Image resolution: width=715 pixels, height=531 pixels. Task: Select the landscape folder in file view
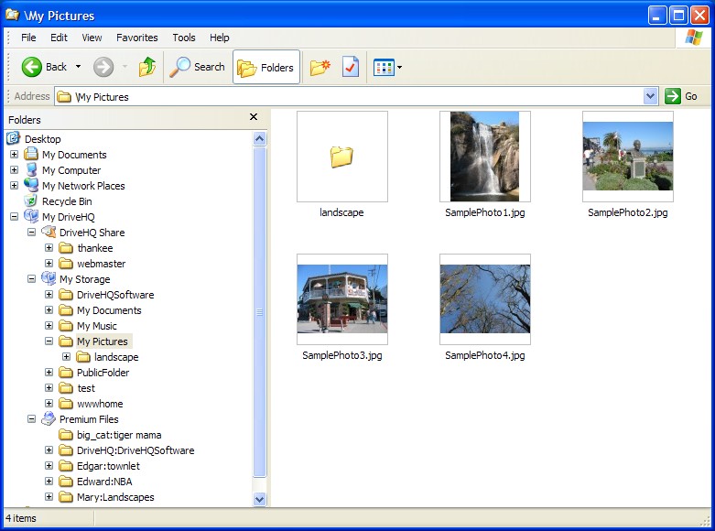(x=341, y=157)
